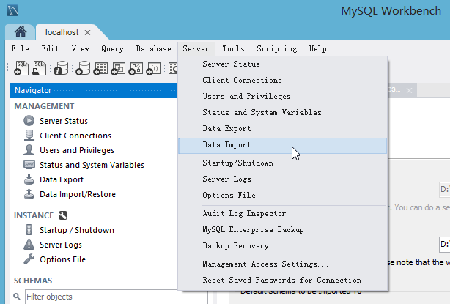Open Users and Privileges in Navigator
The image size is (450, 304).
pos(77,150)
